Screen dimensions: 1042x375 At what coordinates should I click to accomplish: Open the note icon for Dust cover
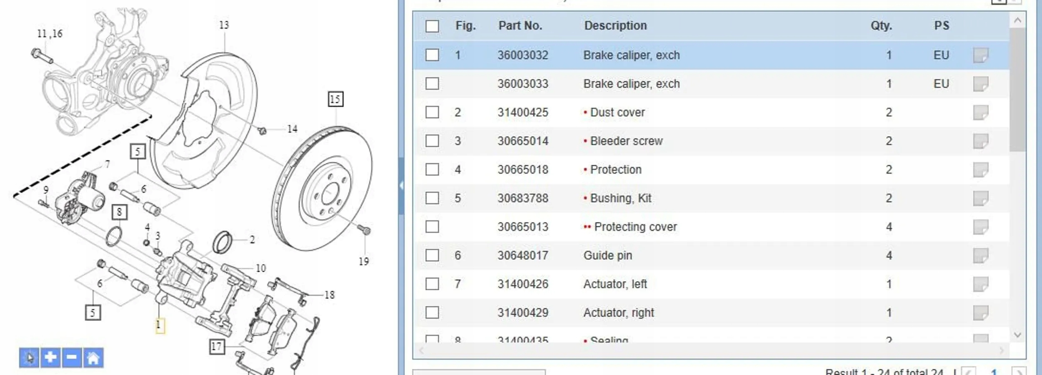tap(980, 112)
